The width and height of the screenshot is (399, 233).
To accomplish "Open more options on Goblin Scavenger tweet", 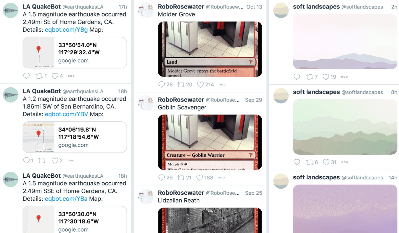I will pos(221,178).
